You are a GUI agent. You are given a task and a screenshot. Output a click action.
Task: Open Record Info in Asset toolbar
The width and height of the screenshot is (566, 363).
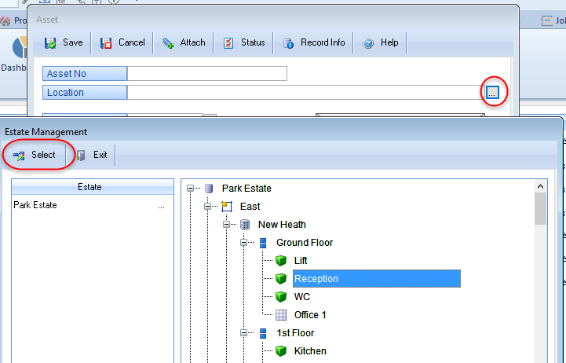(313, 42)
